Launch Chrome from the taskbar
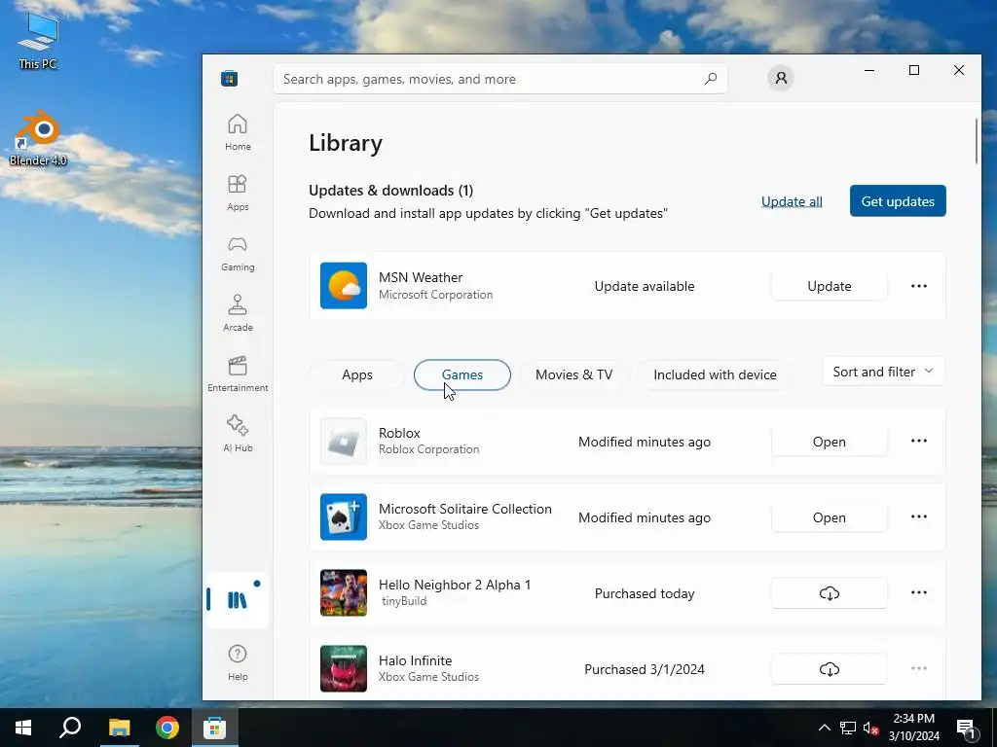997x747 pixels. click(x=167, y=728)
